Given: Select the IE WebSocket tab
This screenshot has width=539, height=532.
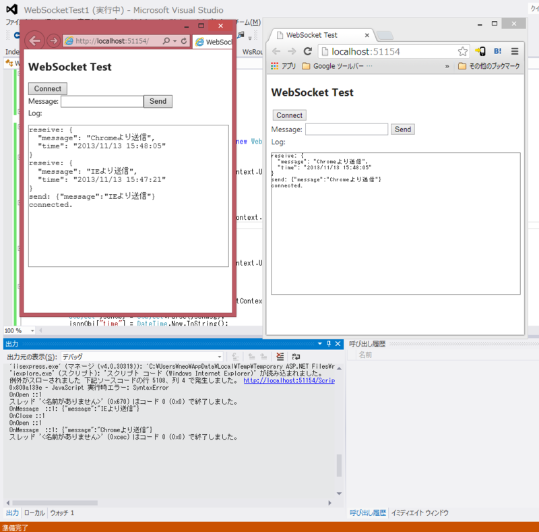Looking at the screenshot, I should 212,42.
